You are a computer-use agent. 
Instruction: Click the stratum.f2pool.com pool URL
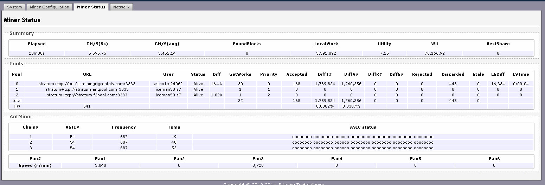(x=87, y=95)
